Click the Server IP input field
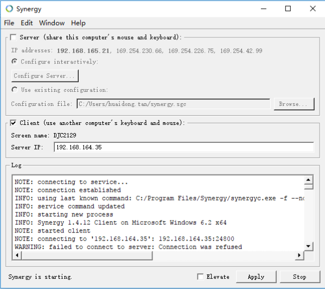Viewport: 325px width, 289px height. click(x=184, y=147)
